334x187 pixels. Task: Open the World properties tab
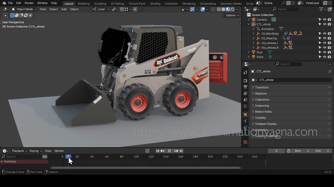tap(245, 106)
